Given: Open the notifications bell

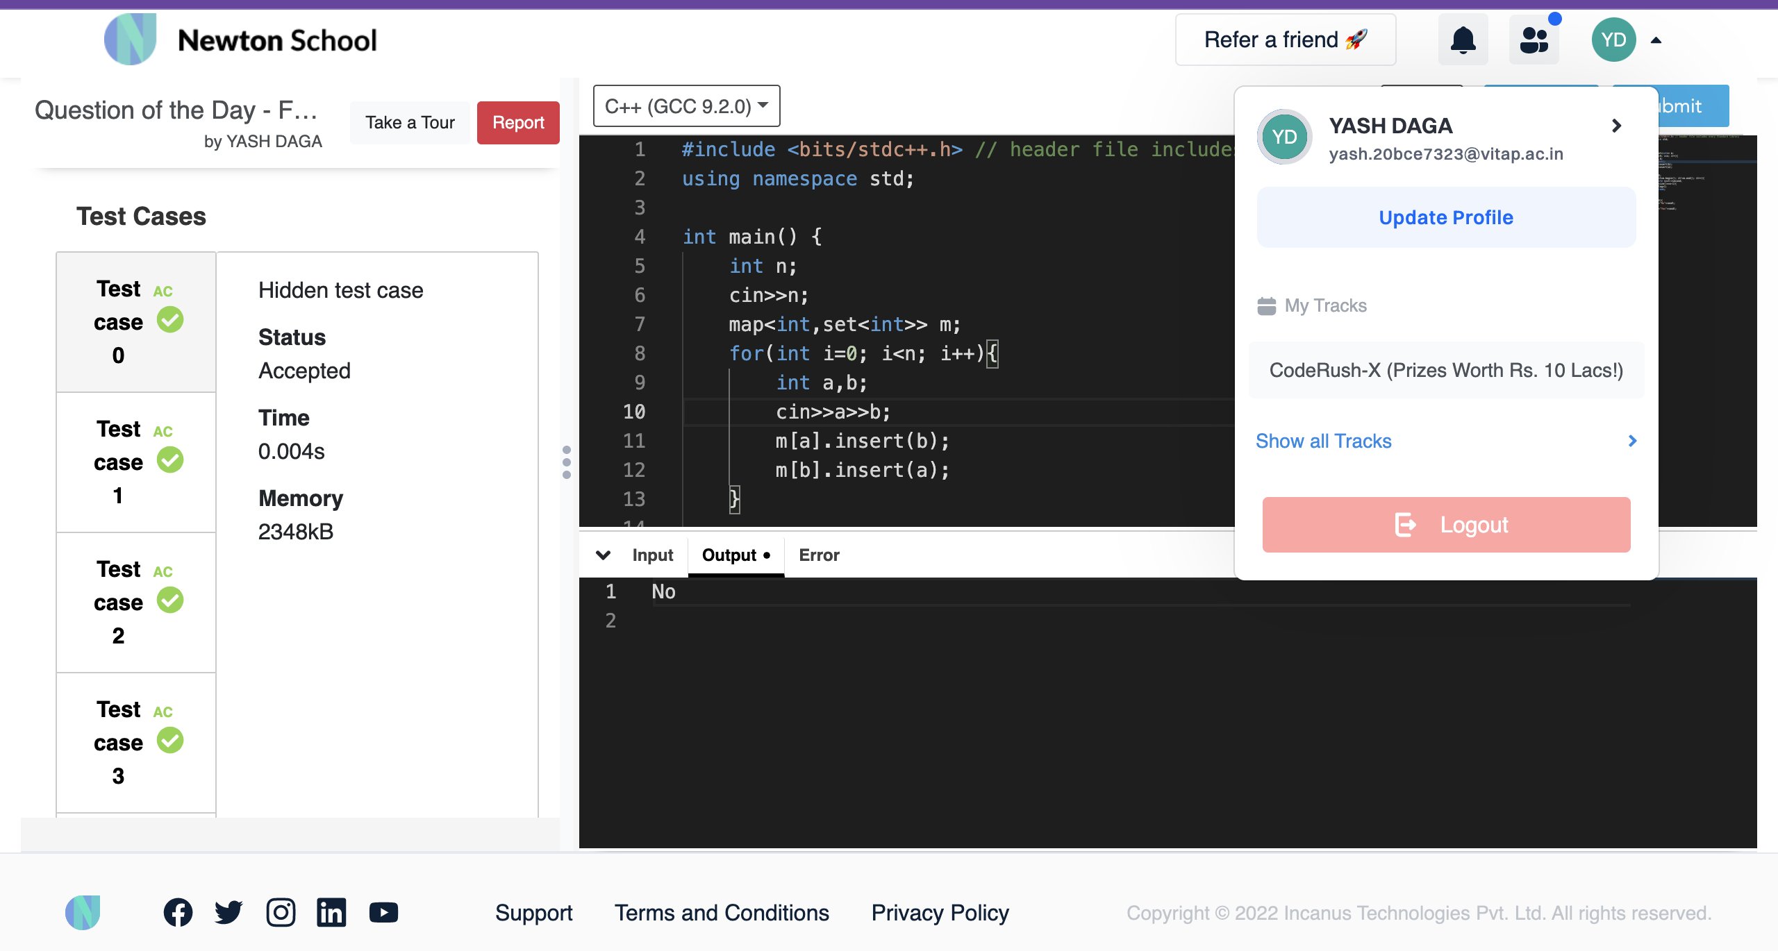Looking at the screenshot, I should click(x=1463, y=40).
